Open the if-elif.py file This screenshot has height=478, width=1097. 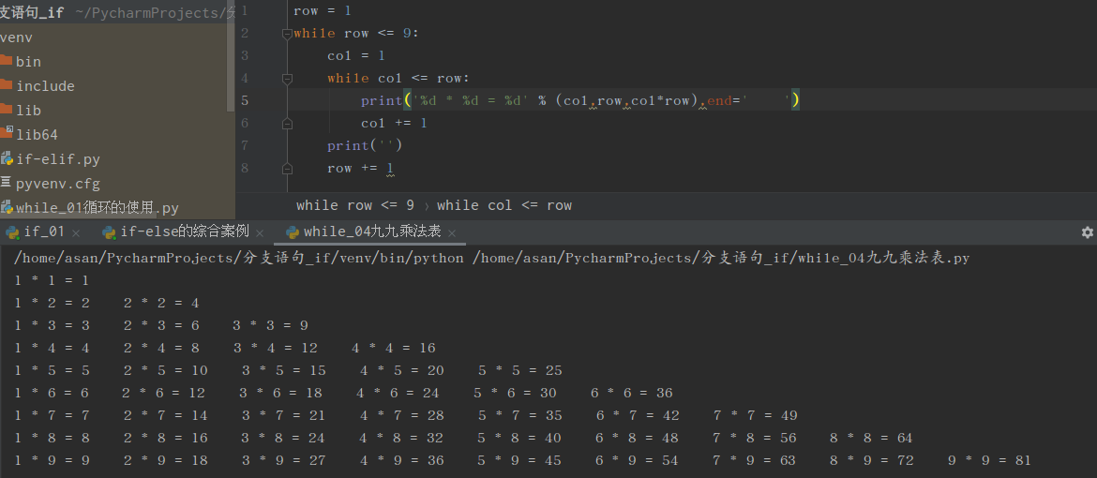tap(58, 159)
